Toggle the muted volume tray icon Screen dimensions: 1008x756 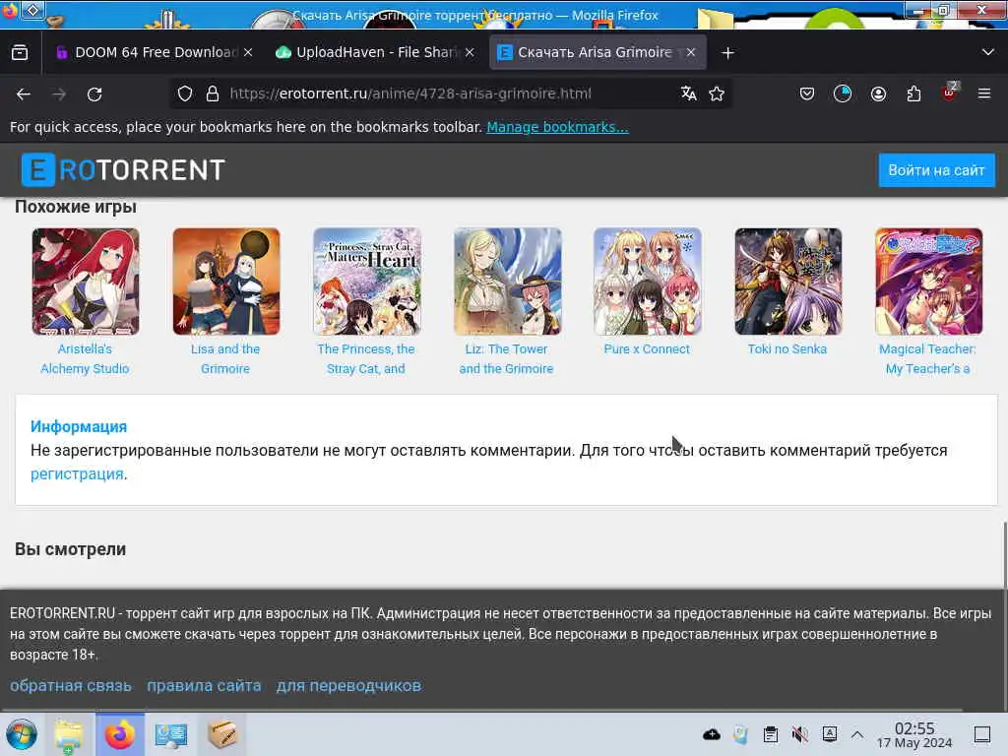click(x=799, y=734)
